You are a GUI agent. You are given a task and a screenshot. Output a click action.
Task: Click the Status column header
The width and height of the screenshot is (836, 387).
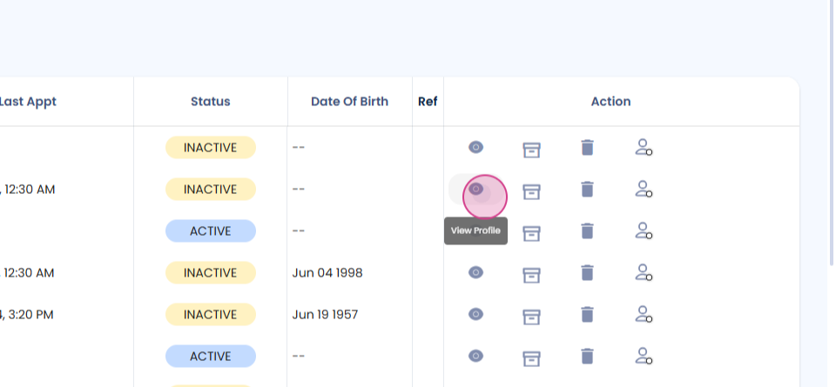click(211, 102)
